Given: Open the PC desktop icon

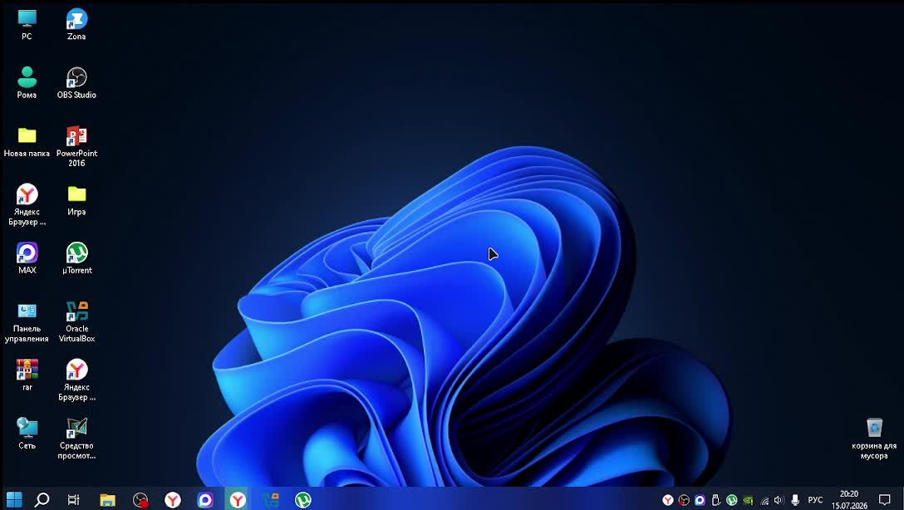Looking at the screenshot, I should click(27, 25).
